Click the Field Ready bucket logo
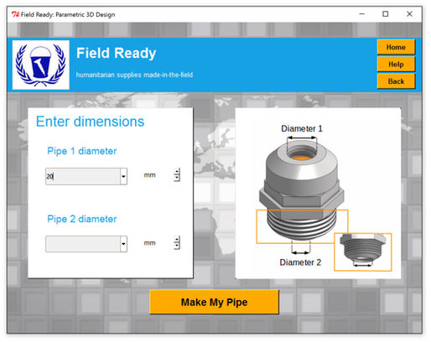The image size is (431, 342). point(41,65)
